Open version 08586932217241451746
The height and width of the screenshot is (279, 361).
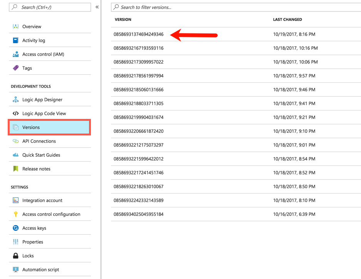tap(138, 173)
